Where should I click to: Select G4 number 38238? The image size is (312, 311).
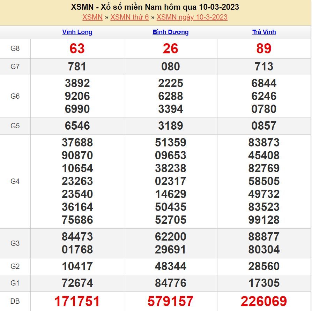pyautogui.click(x=171, y=168)
